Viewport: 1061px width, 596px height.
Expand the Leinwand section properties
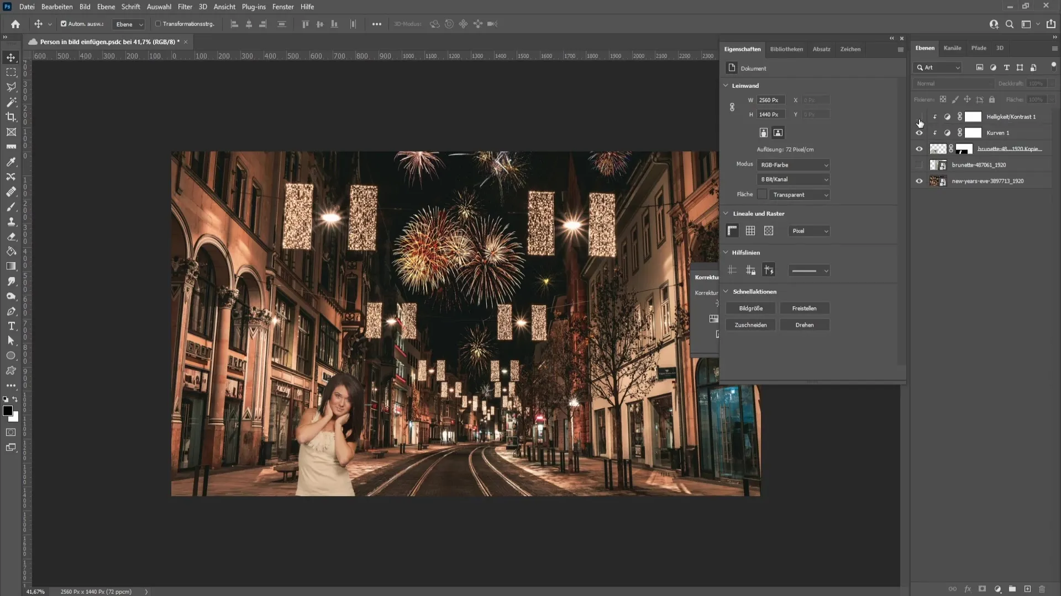(x=727, y=85)
